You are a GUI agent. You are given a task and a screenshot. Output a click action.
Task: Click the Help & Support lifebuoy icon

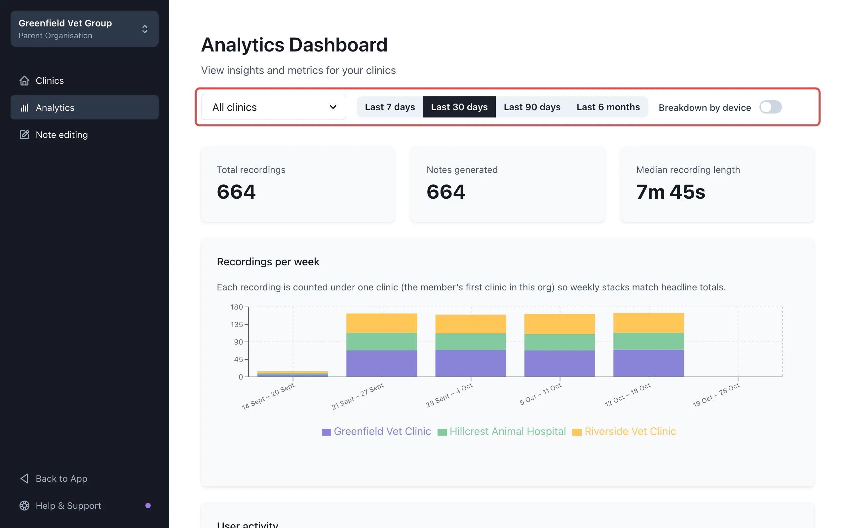[24, 505]
